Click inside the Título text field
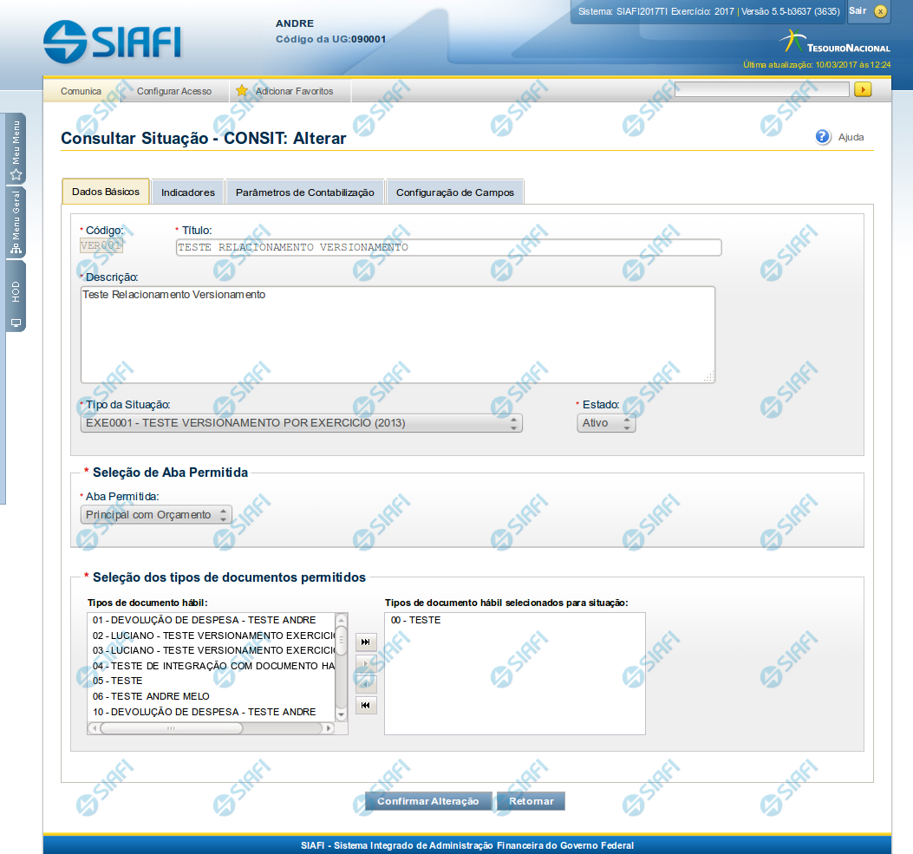 pos(447,248)
